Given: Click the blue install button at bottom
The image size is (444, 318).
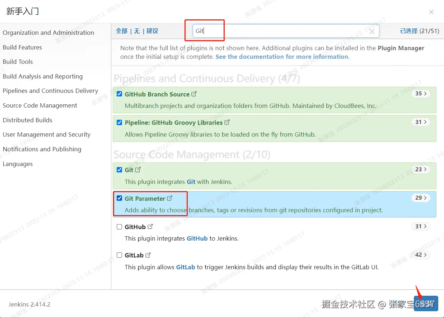Looking at the screenshot, I should (426, 303).
